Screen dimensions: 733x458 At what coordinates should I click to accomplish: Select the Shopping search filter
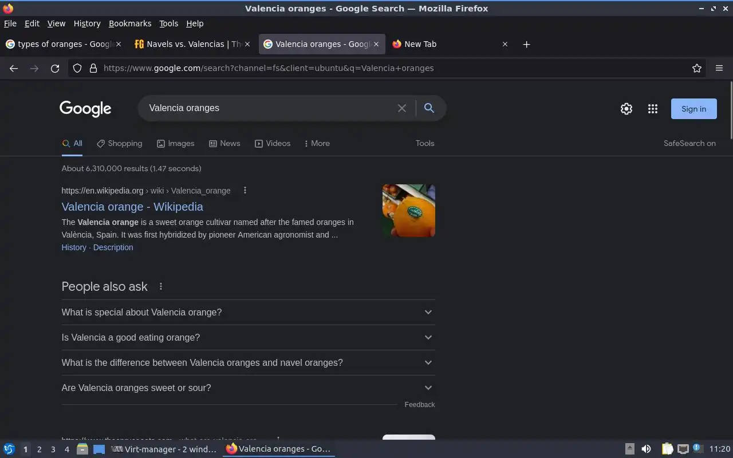[x=119, y=144]
